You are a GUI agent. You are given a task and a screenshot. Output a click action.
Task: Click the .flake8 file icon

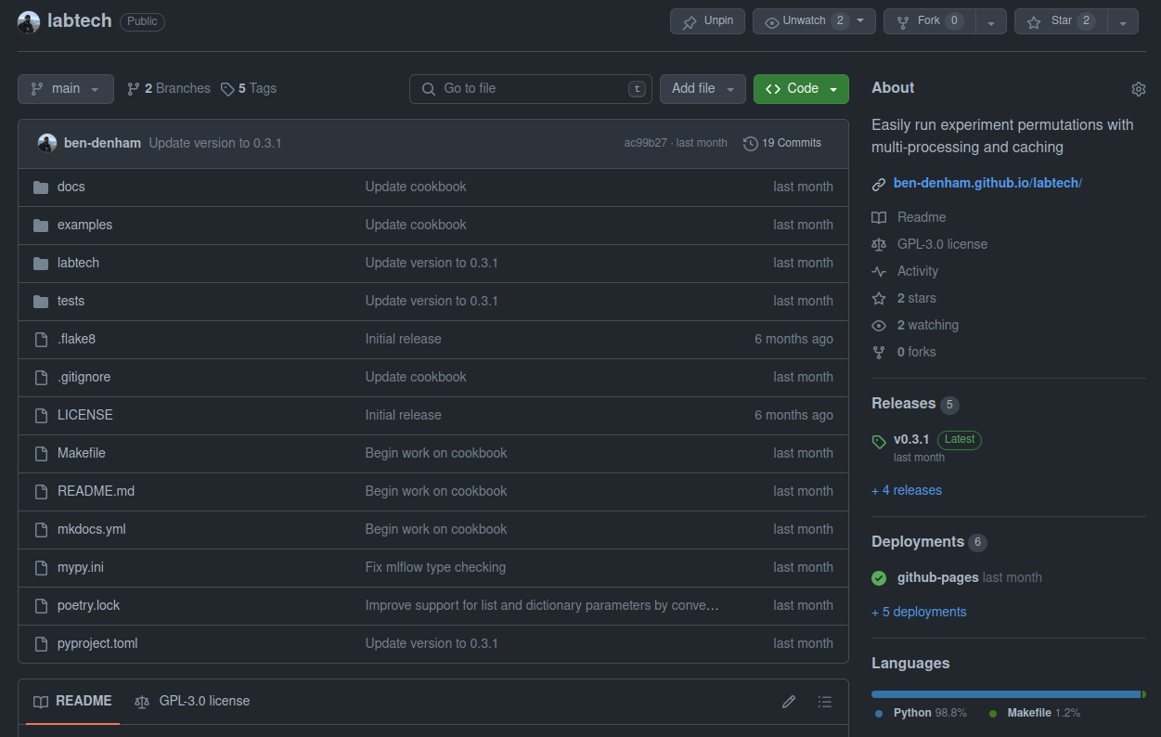click(x=41, y=340)
